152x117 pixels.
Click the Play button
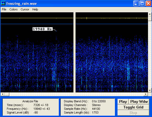(123, 102)
